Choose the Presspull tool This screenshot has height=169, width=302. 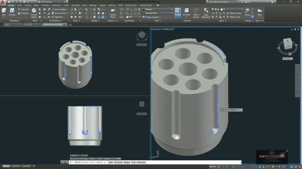(x=23, y=13)
